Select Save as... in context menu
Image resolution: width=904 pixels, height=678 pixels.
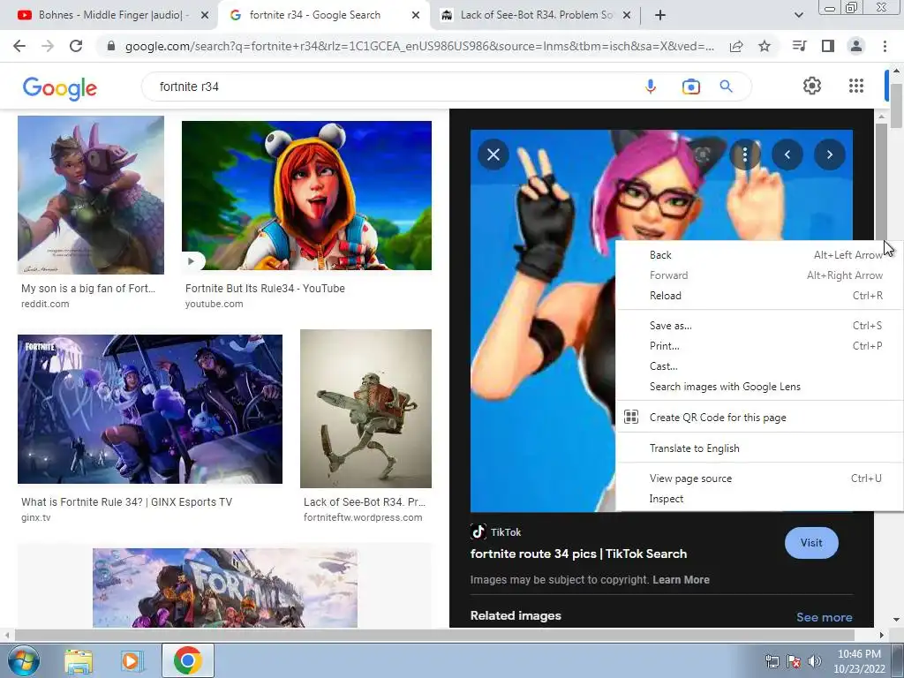[x=760, y=326]
